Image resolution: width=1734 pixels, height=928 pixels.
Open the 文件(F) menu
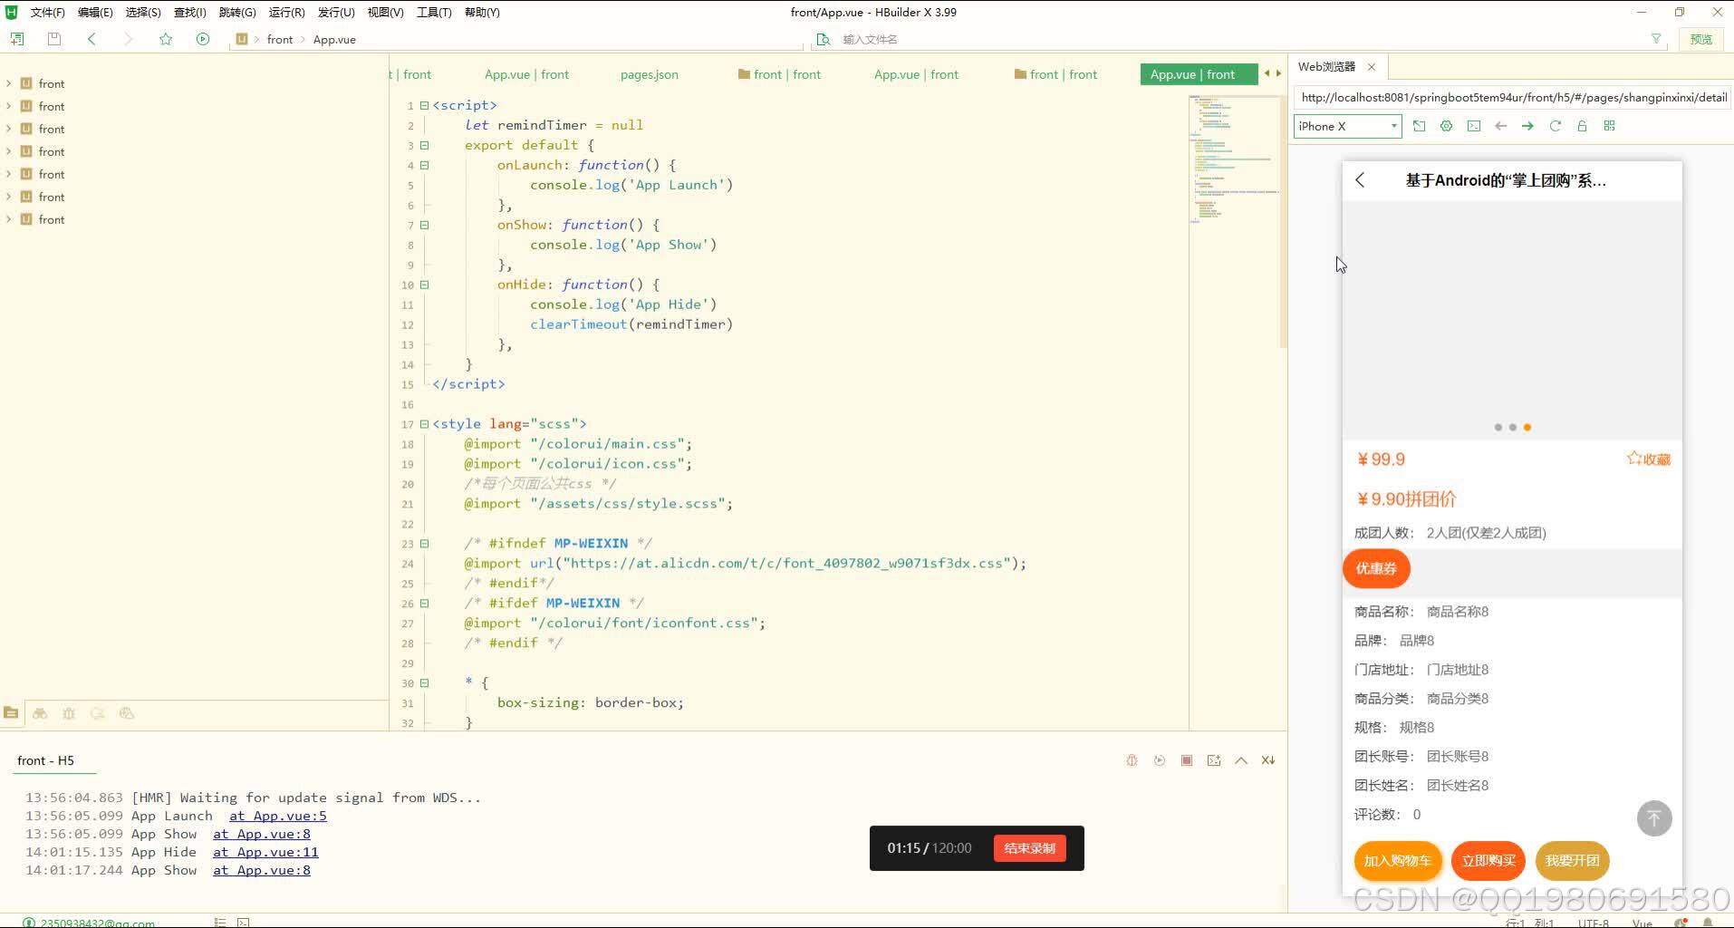tap(47, 12)
